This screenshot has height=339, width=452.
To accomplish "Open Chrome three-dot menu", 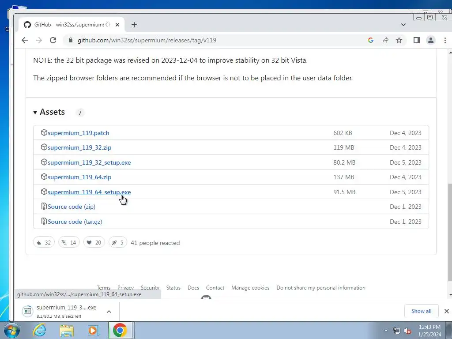I will (x=445, y=40).
